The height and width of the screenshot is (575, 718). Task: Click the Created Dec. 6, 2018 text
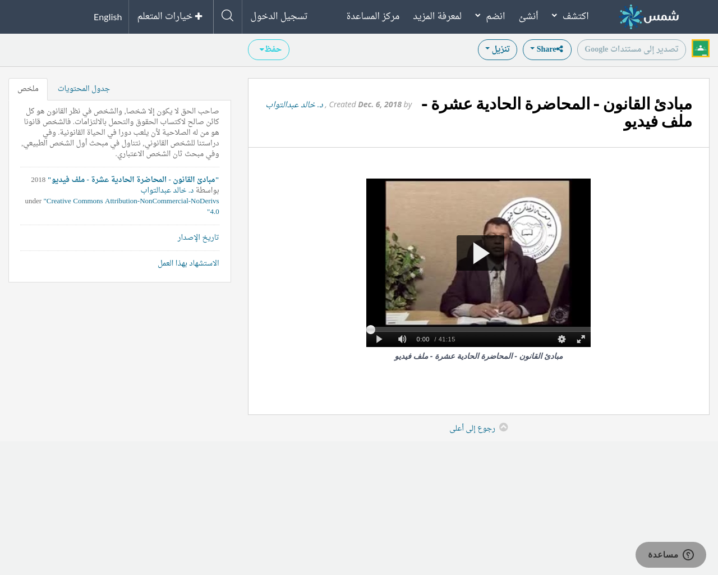[x=365, y=104]
